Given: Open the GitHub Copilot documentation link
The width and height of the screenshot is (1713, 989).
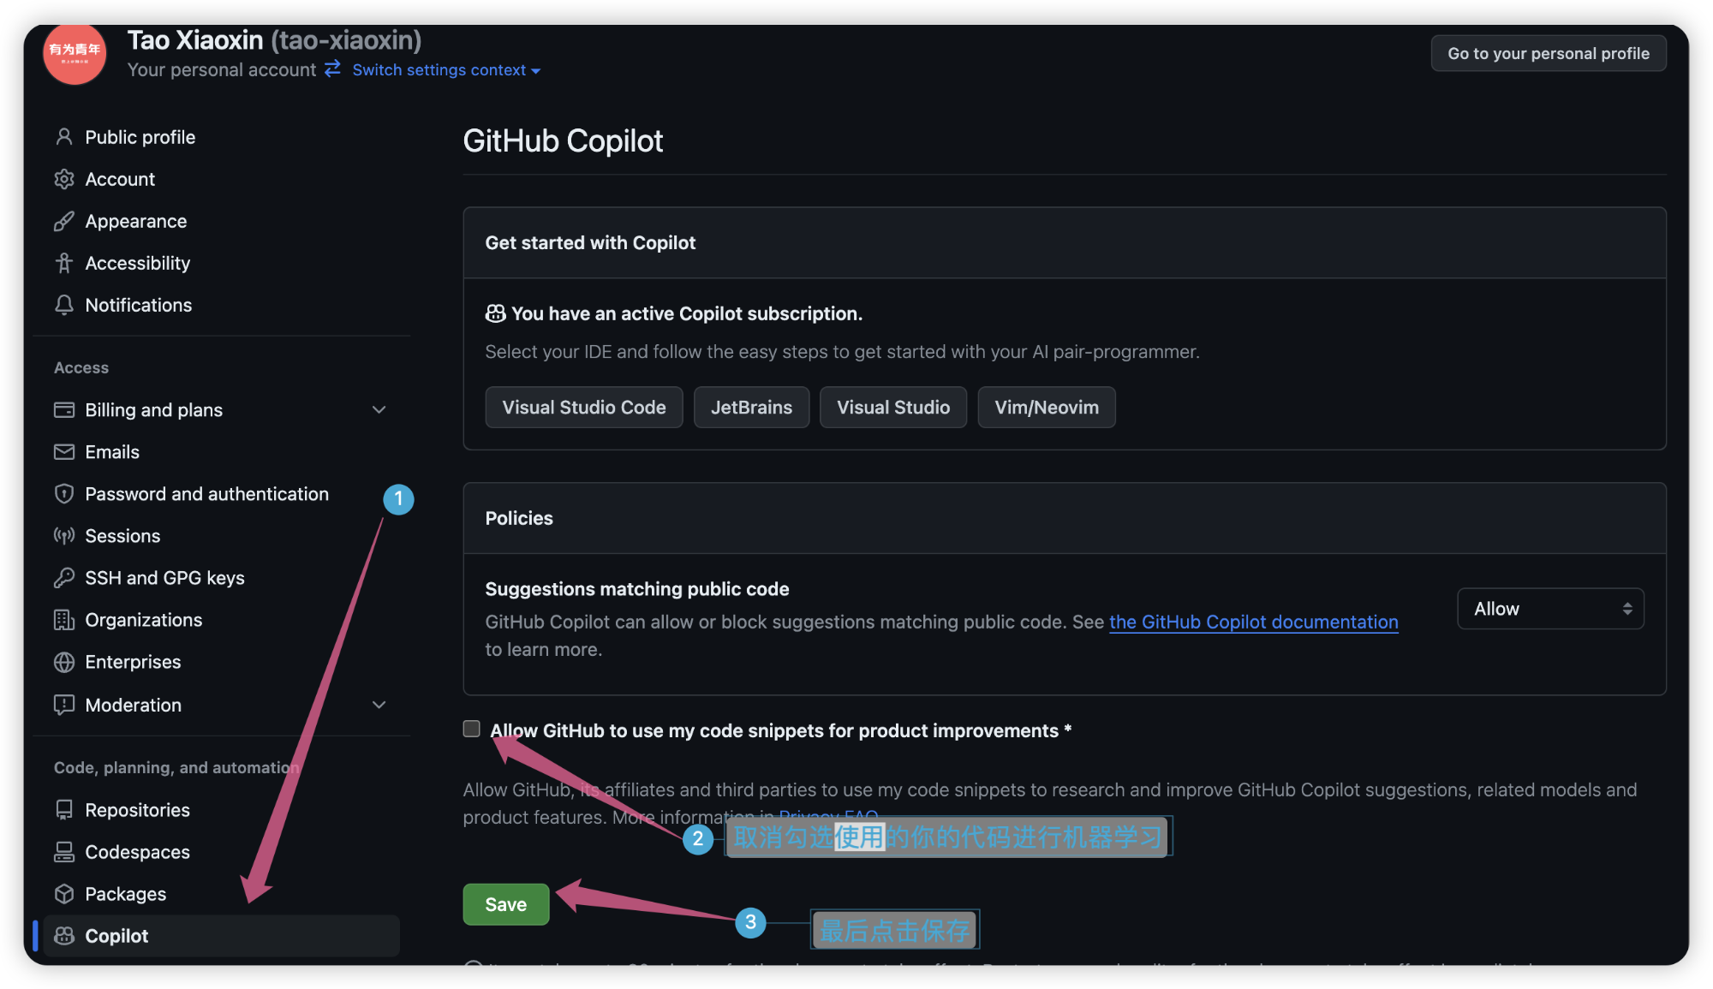Looking at the screenshot, I should (x=1253, y=623).
